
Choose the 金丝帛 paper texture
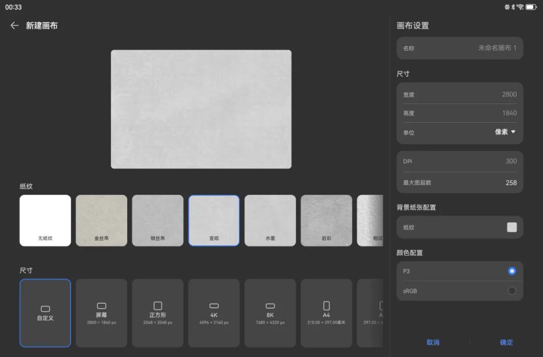(102, 221)
